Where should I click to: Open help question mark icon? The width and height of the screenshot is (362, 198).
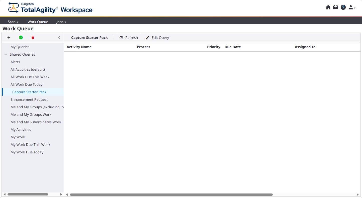(343, 7)
